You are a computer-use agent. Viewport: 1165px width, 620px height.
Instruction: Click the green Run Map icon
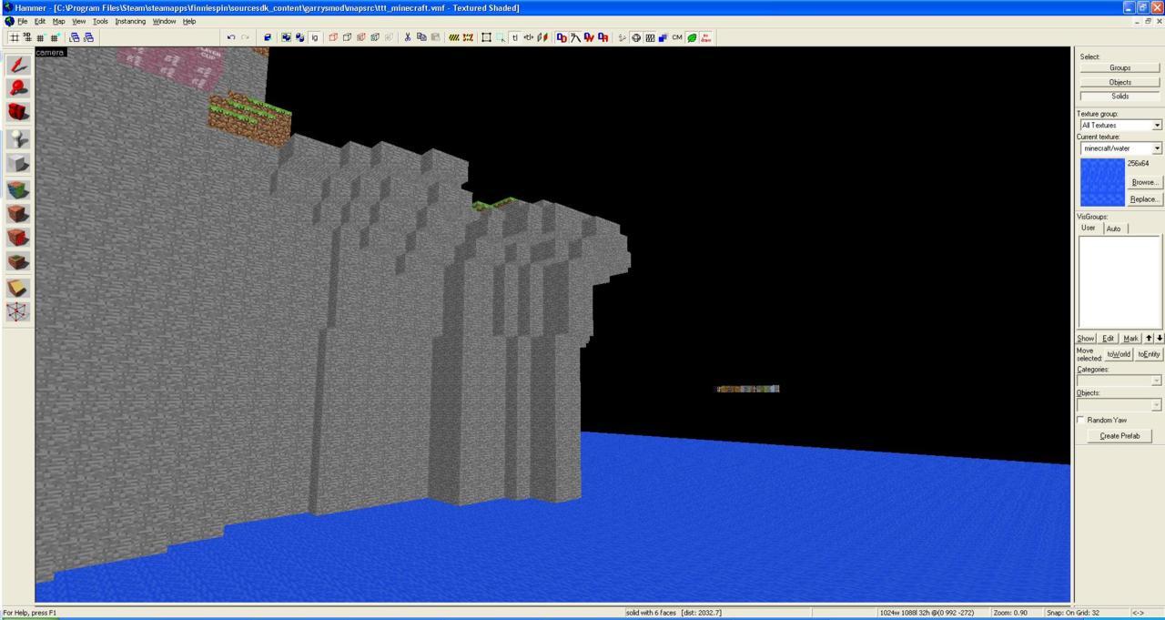pyautogui.click(x=692, y=37)
